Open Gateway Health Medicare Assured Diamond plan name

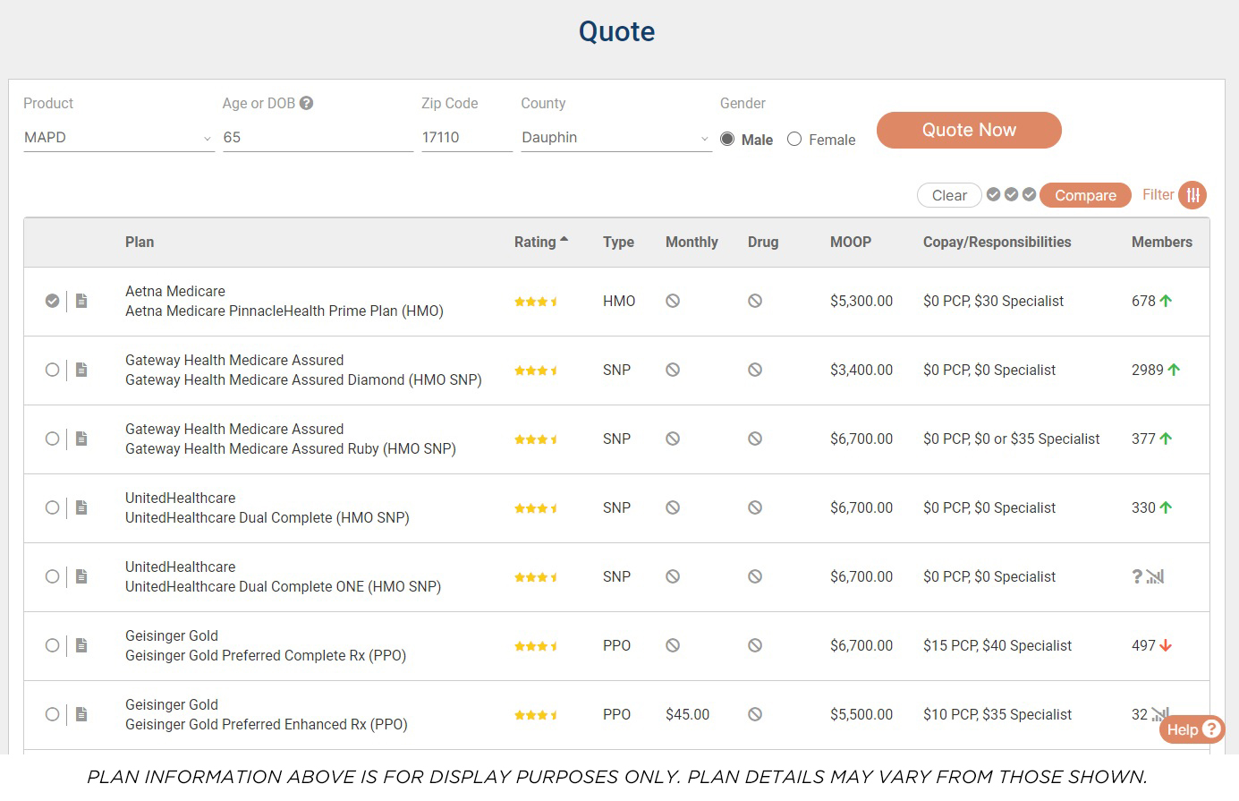coord(303,379)
